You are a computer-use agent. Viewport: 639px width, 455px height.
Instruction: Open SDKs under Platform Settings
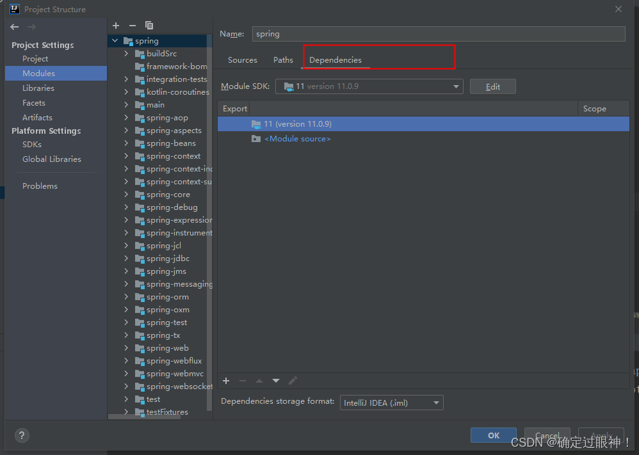32,144
